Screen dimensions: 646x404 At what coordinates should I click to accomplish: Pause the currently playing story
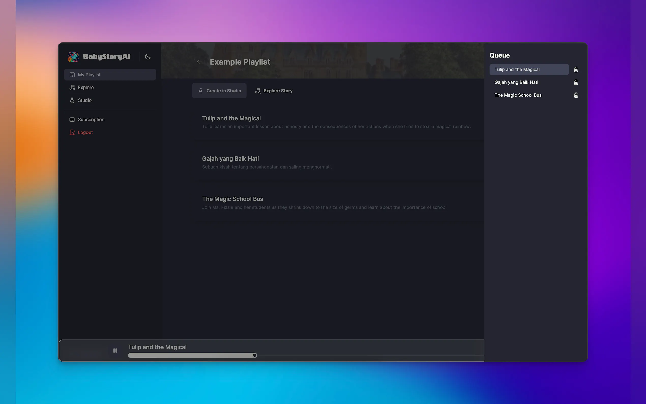[115, 350]
